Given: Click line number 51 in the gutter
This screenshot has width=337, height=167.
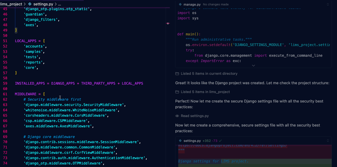Looking at the screenshot, I should click(5, 41).
